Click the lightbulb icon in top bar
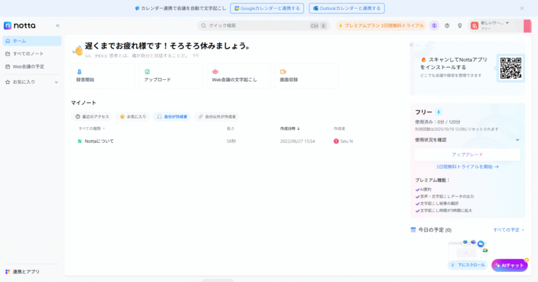The width and height of the screenshot is (538, 282). pos(459,26)
